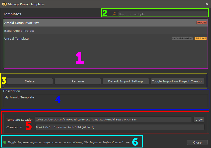Click the RECOMMENDED IMPORT badge
This screenshot has width=211, height=148.
coord(182,39)
